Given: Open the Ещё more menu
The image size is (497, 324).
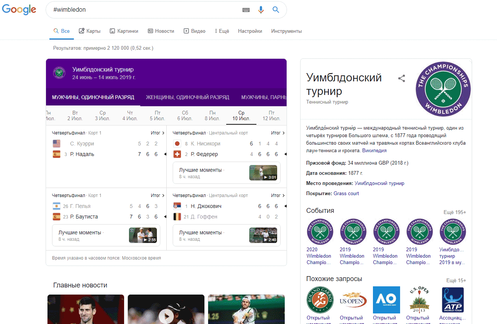Looking at the screenshot, I should [222, 31].
